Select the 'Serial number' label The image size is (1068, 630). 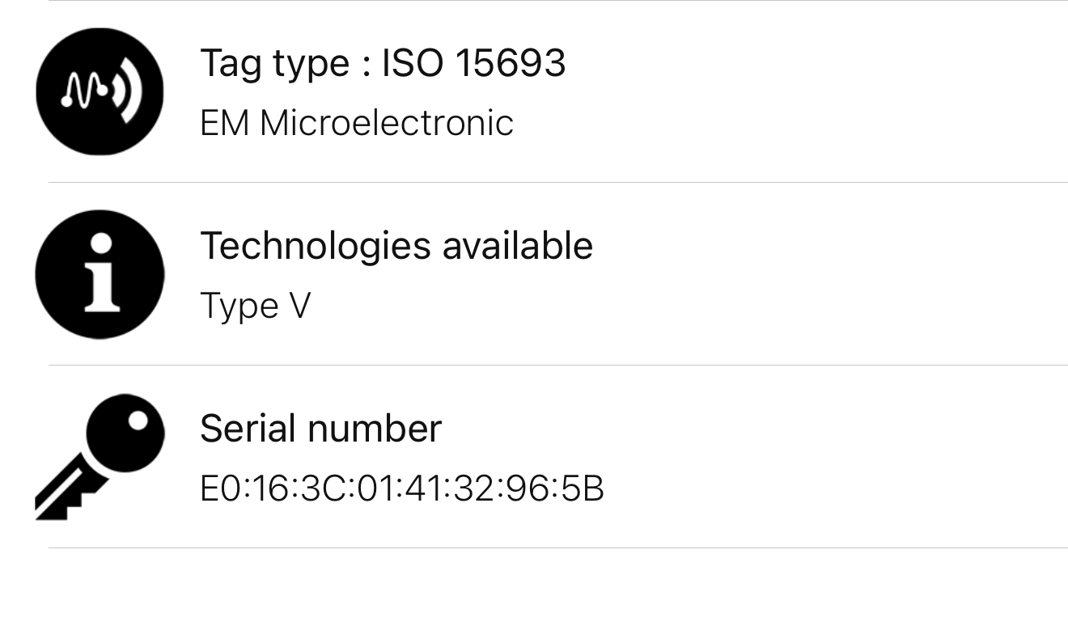coord(320,429)
